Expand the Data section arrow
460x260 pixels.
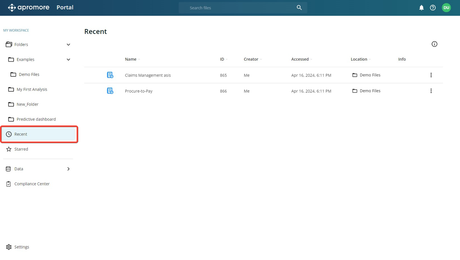(x=68, y=169)
